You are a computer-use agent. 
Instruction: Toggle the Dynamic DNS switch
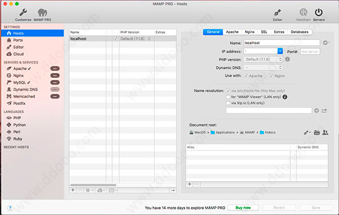(55, 89)
